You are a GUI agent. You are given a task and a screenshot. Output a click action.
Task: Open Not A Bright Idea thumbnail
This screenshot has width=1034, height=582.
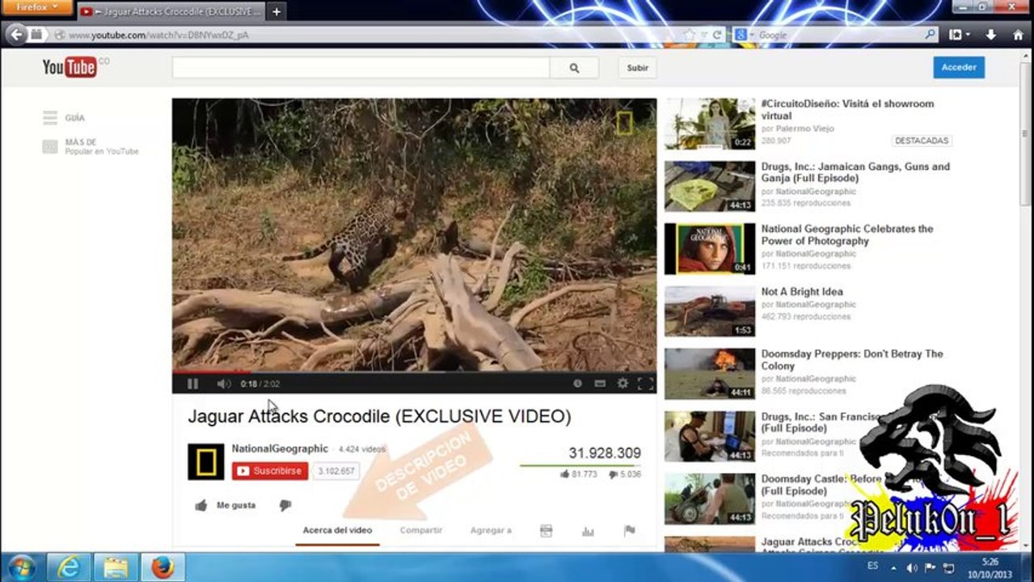(710, 311)
